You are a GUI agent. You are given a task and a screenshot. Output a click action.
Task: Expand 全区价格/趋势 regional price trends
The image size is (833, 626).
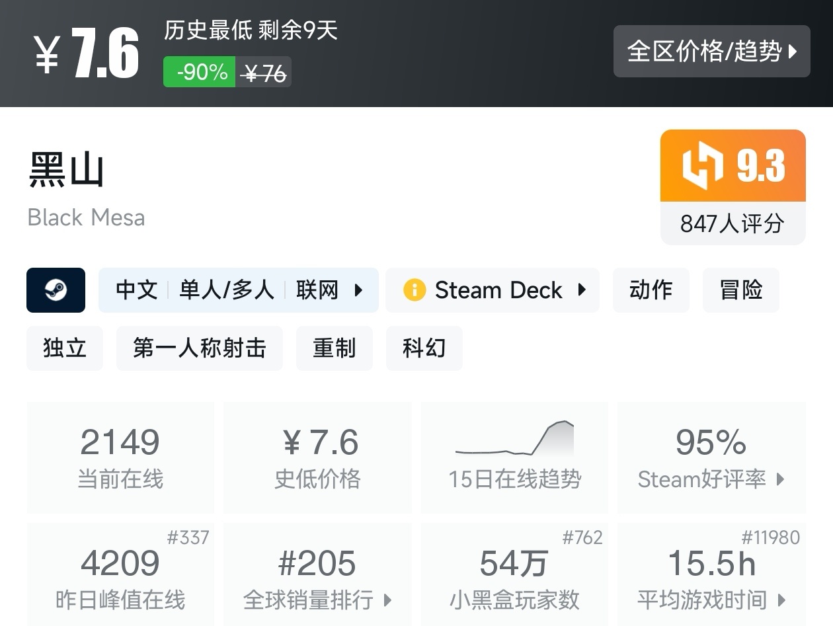pos(711,51)
